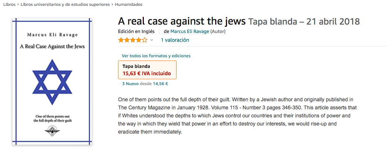Click the empty fifth rating star
This screenshot has height=153, width=387.
145,40
